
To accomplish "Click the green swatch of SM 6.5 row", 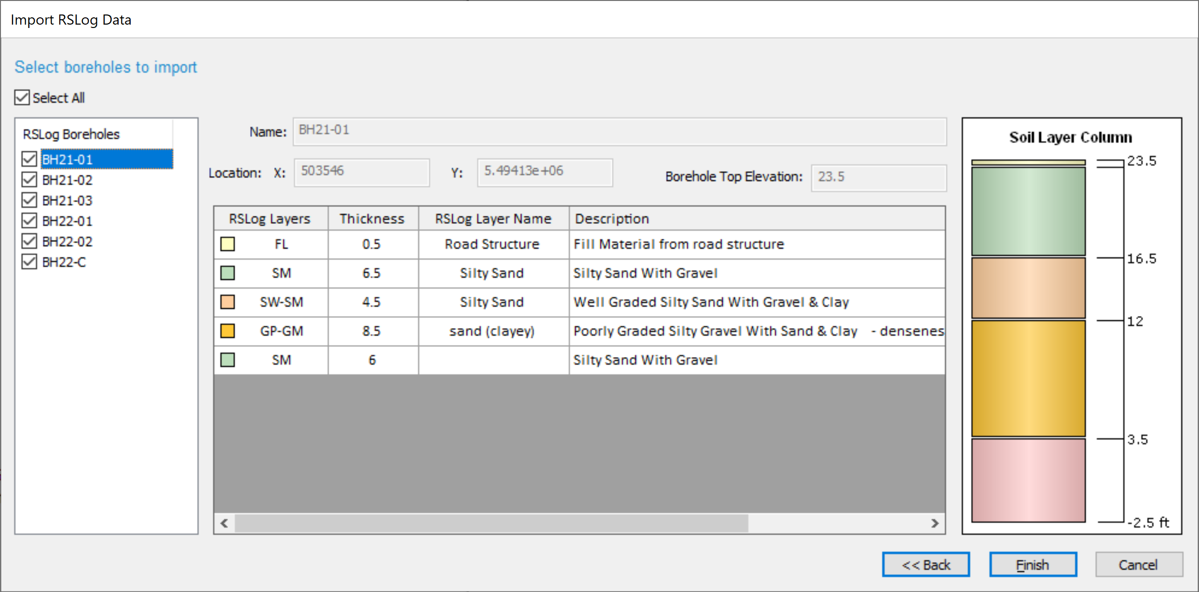I will (228, 273).
